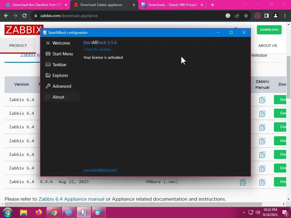The height and width of the screenshot is (218, 291).
Task: Click Zabbix logo on webpage
Action: [x=23, y=30]
